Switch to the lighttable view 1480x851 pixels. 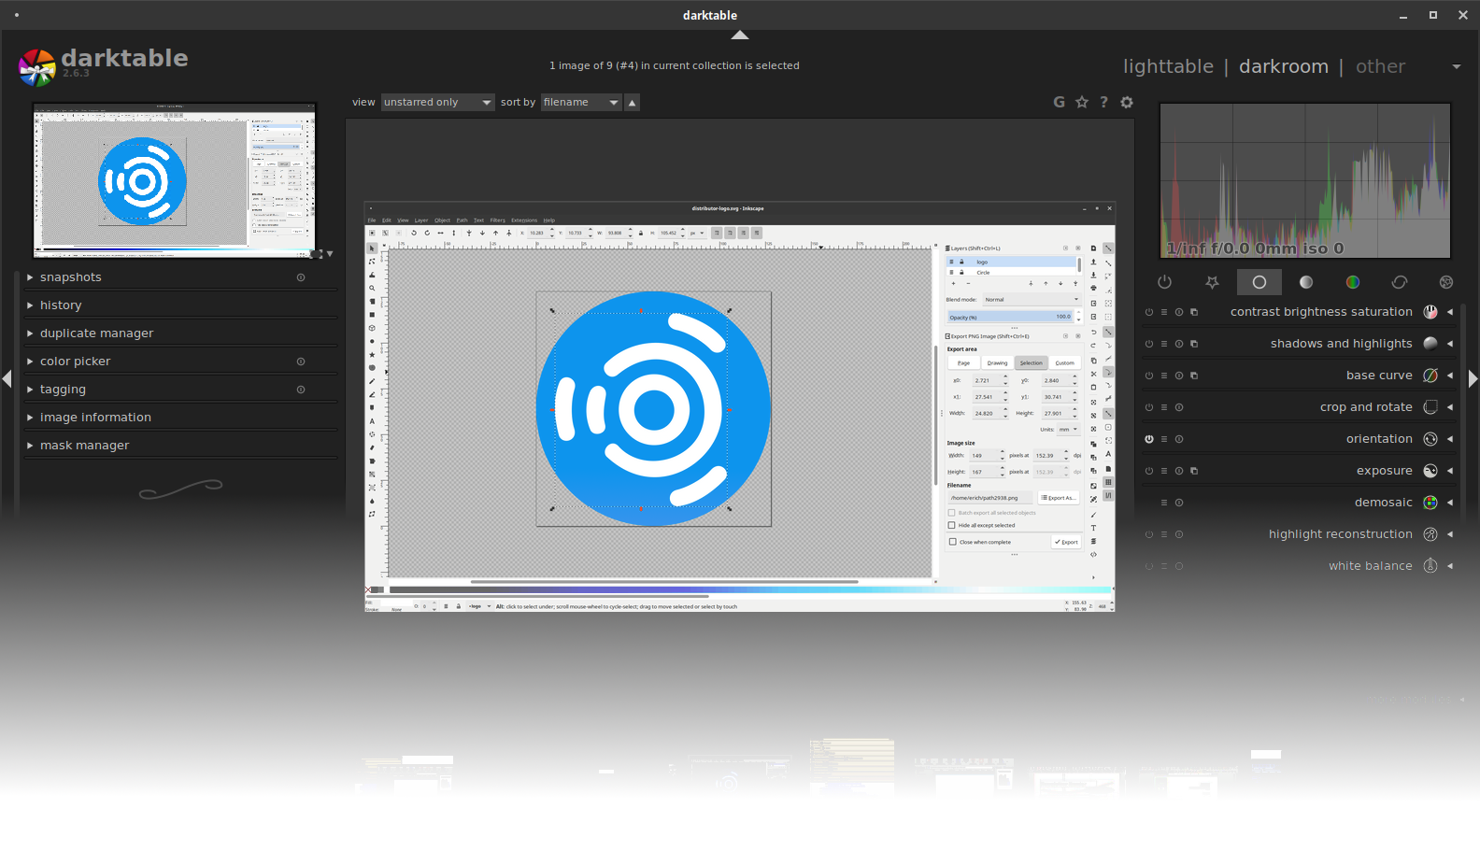click(1168, 66)
